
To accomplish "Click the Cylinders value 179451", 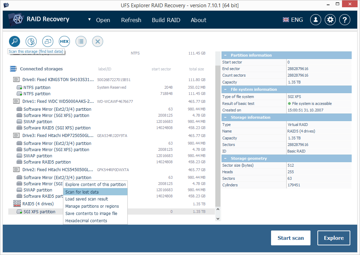I will tap(294, 185).
